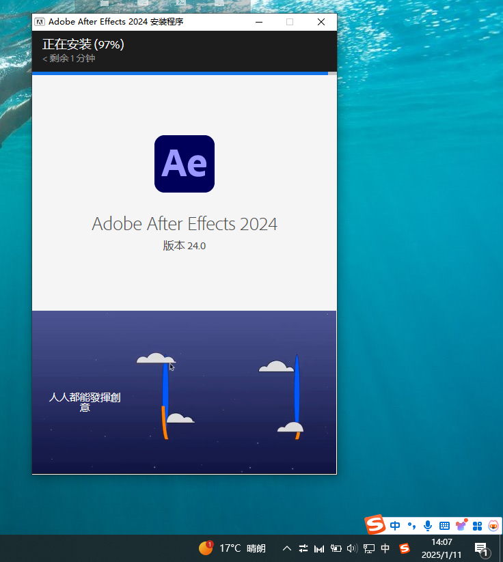Open the Sogou skin shirt icon
This screenshot has height=562, width=503.
coord(461,525)
